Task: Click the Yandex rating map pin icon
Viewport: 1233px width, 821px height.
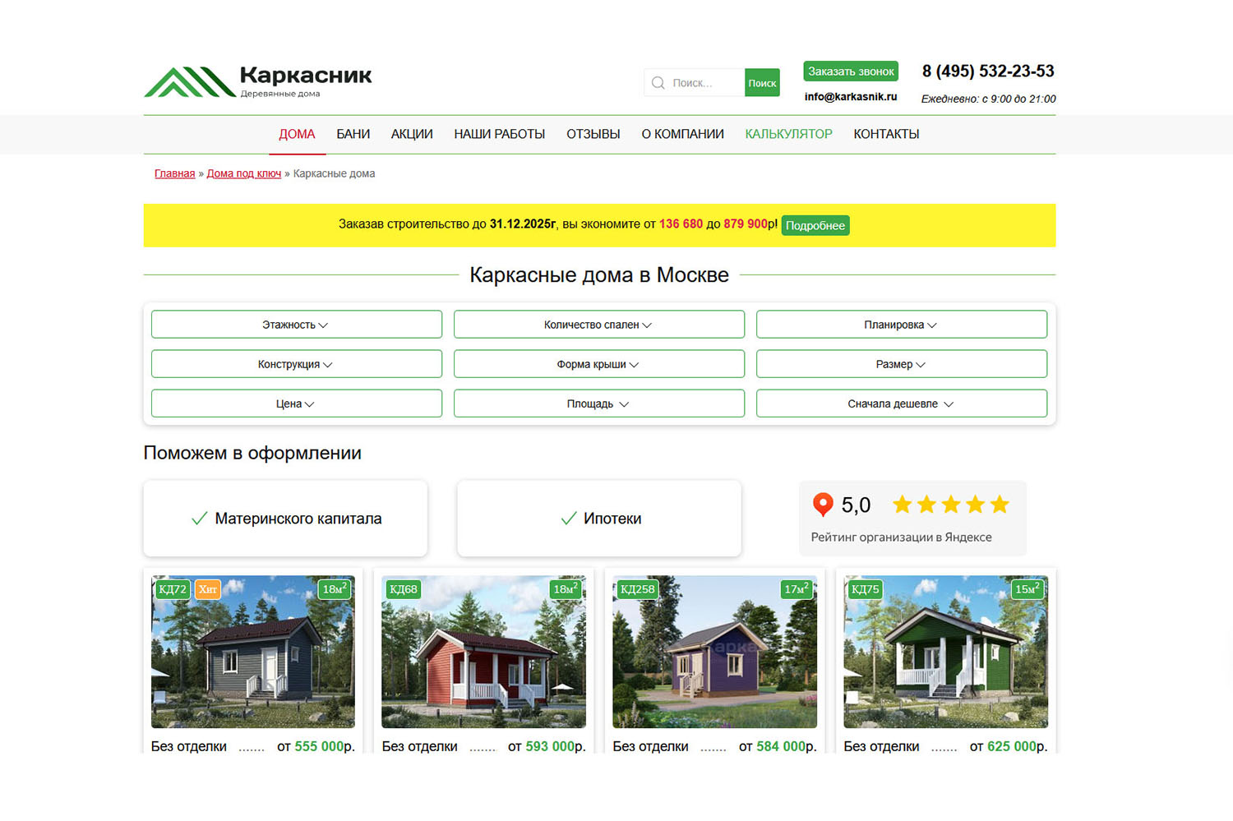Action: click(x=822, y=505)
